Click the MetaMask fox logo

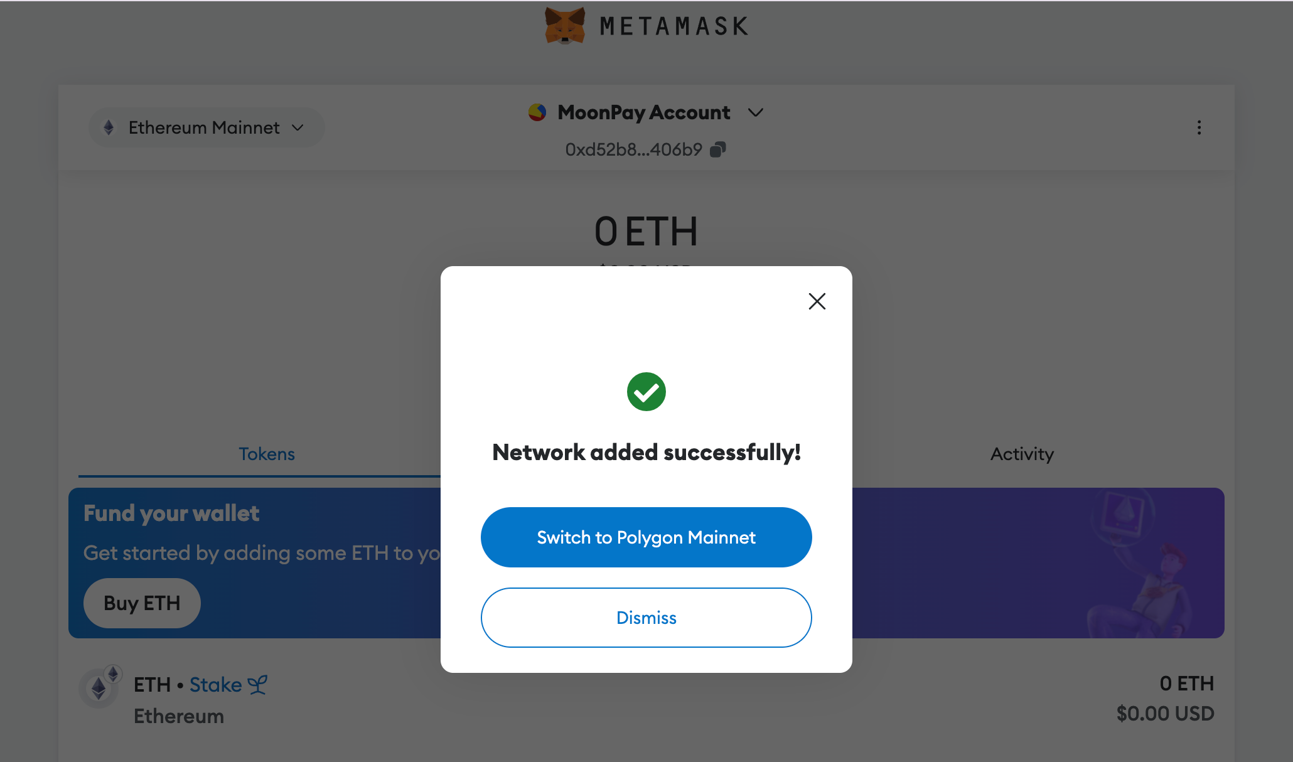coord(564,25)
